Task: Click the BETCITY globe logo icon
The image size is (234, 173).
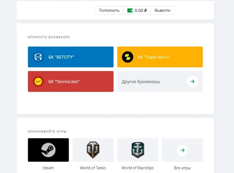Action: point(38,57)
